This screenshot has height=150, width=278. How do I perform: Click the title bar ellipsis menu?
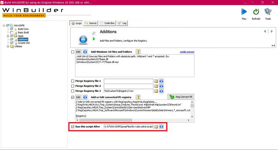point(245,3)
